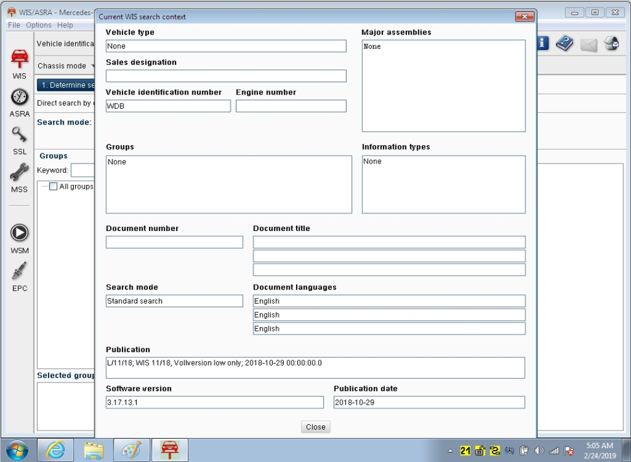Image resolution: width=631 pixels, height=462 pixels.
Task: Click the Publication text field
Action: pyautogui.click(x=315, y=368)
